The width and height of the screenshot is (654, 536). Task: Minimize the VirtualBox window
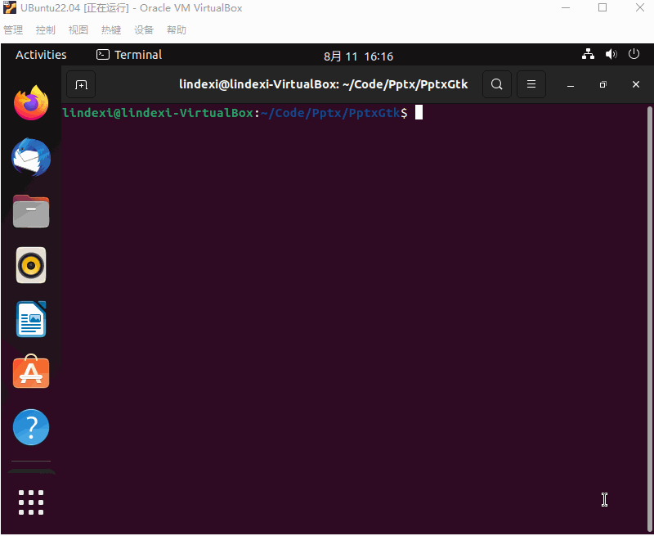click(566, 8)
